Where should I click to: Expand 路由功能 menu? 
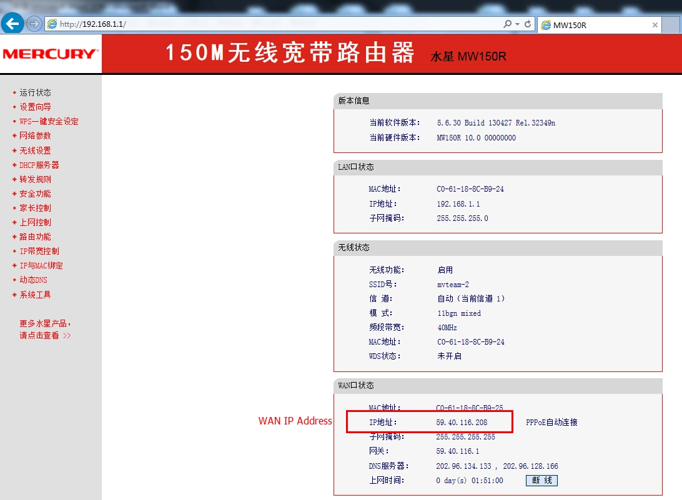(35, 237)
